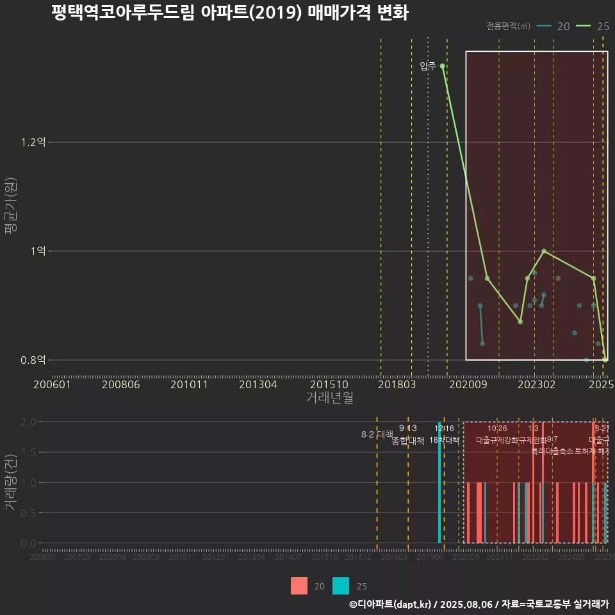The height and width of the screenshot is (615, 615).
Task: Click the 거래년월 axis title
Action: pyautogui.click(x=330, y=397)
